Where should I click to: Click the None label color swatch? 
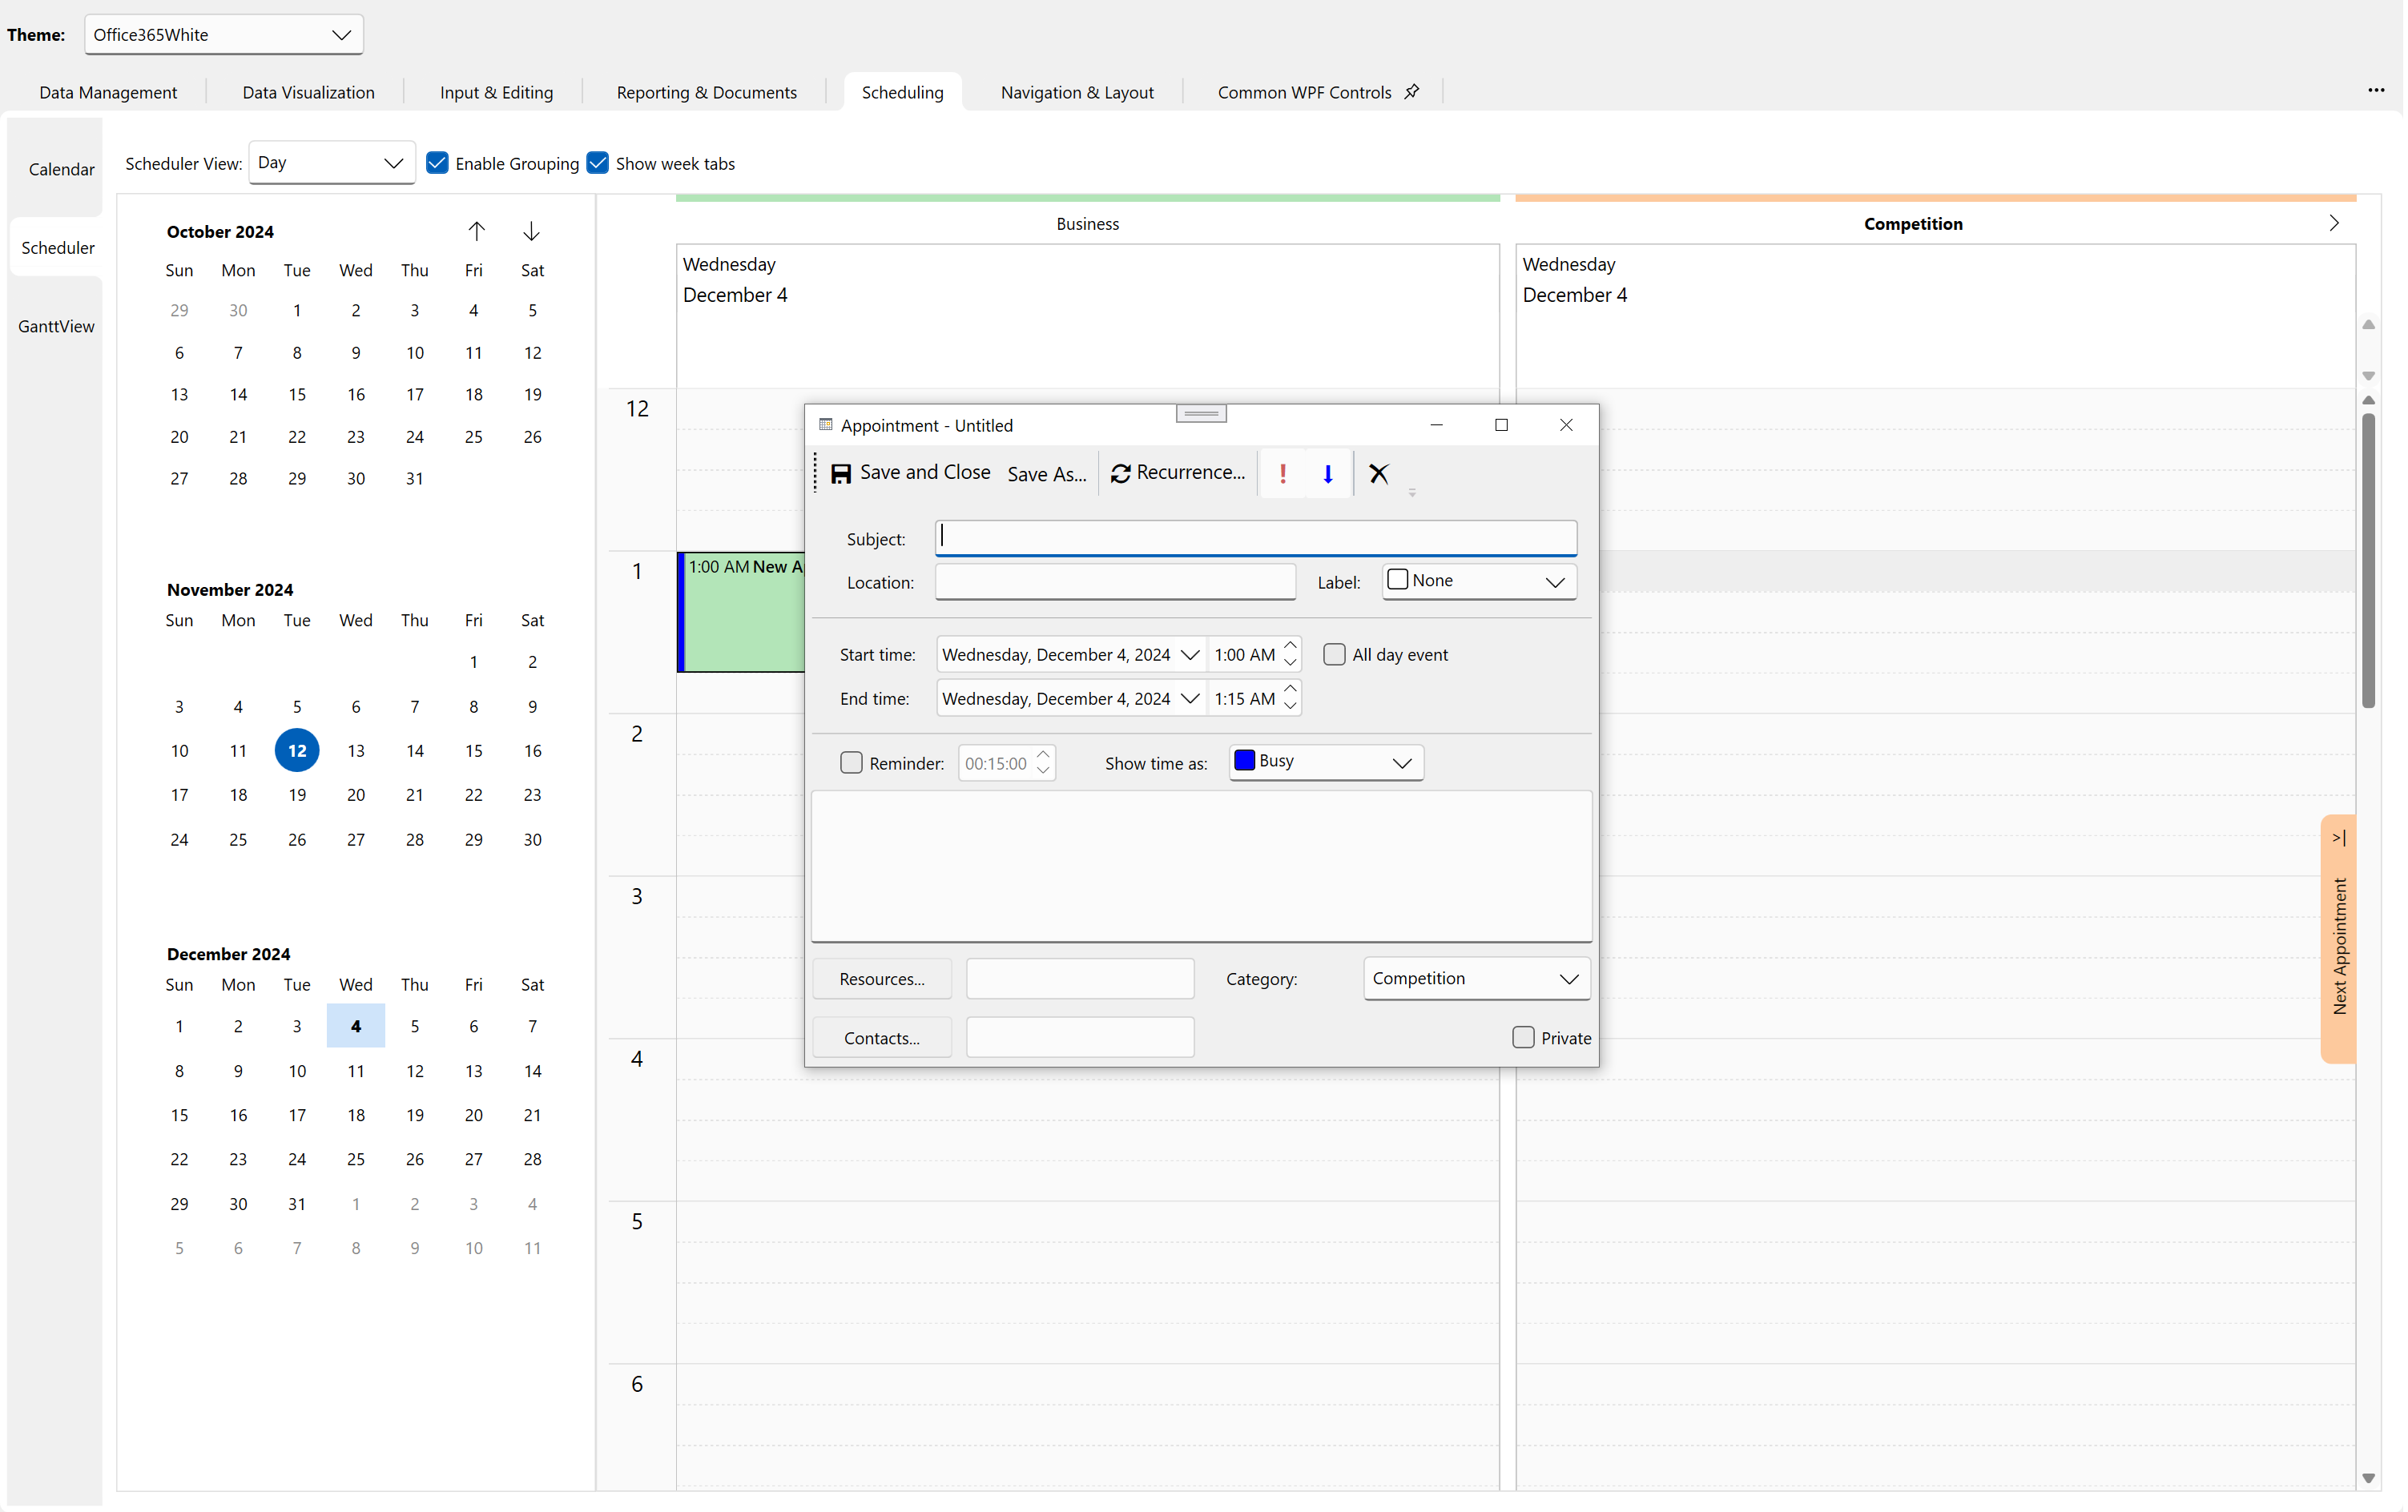[1398, 580]
